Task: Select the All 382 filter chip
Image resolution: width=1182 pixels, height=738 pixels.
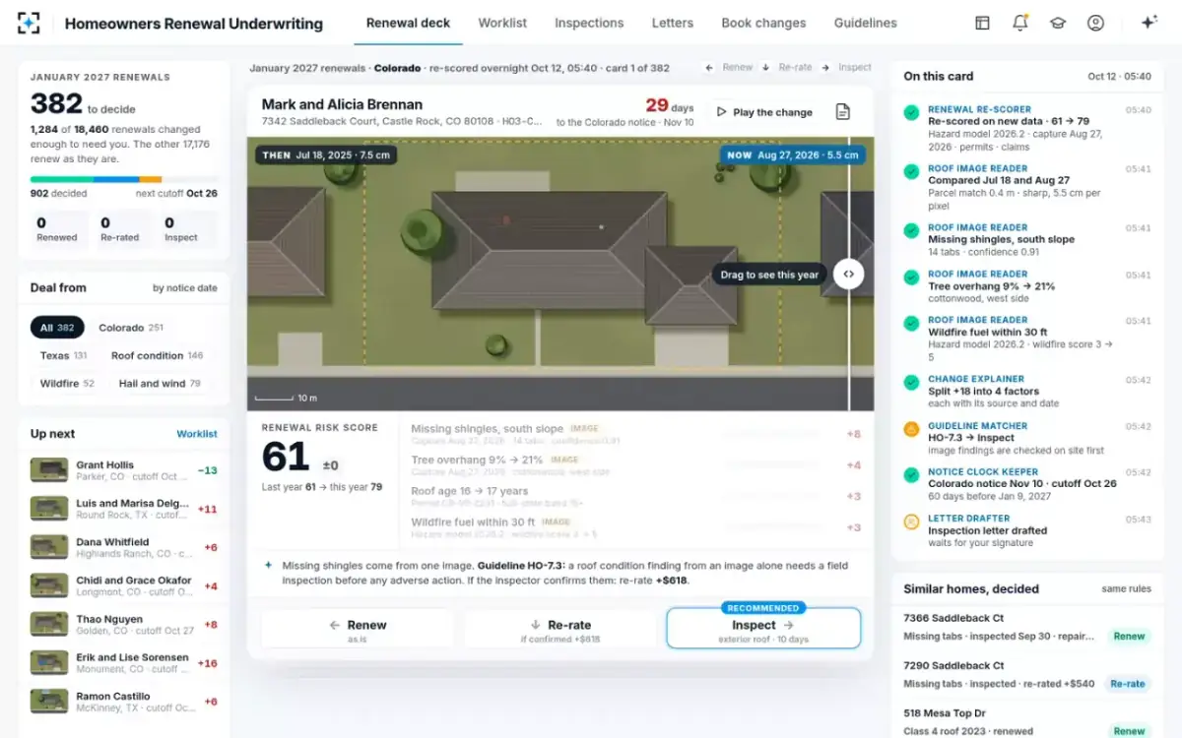Action: coord(57,328)
